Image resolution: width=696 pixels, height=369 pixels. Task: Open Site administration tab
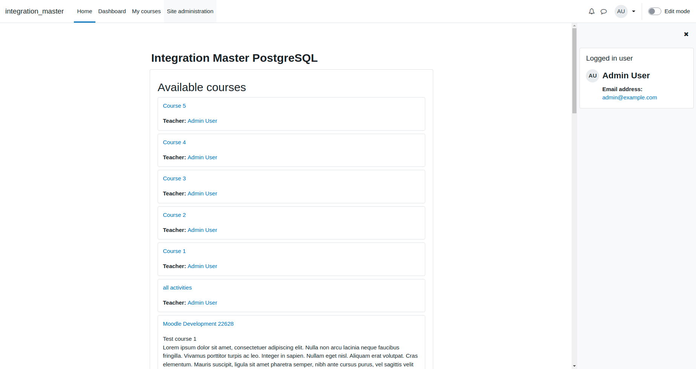point(190,11)
